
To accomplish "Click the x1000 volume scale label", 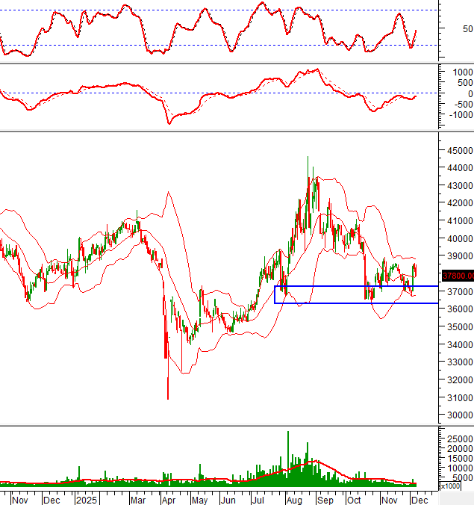I will pos(451,486).
